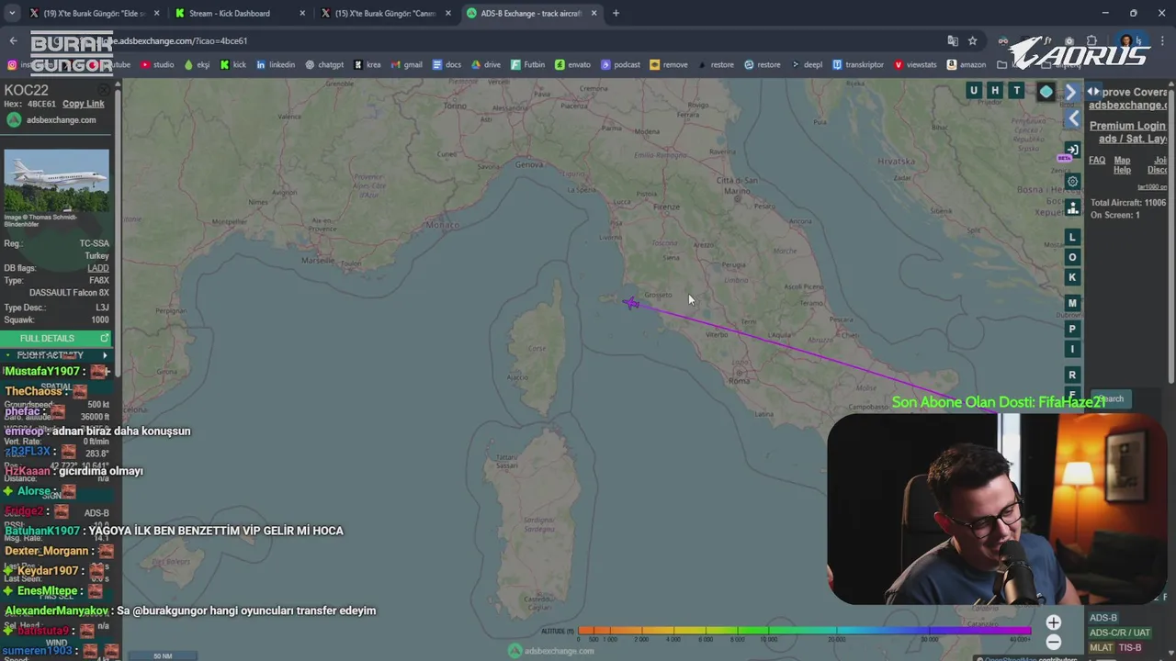Toggle sidebar width with double-arrow icon
Screen dimensions: 1176x661
pos(1093,92)
